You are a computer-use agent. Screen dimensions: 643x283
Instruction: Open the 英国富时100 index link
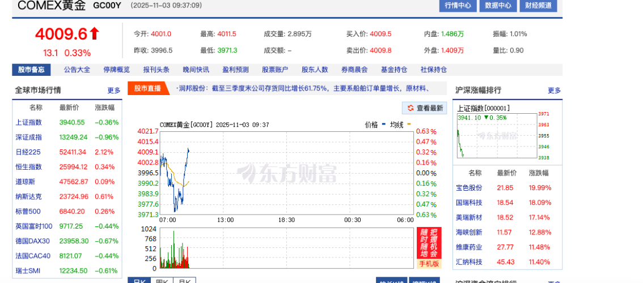click(34, 226)
